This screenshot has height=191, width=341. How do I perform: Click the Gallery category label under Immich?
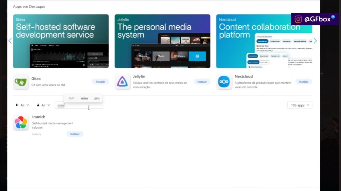pyautogui.click(x=37, y=134)
